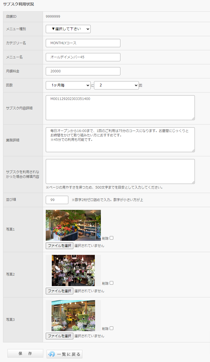The height and width of the screenshot is (362, 210).
Task: Select a file for 写真3 upload
Action: coord(60,336)
